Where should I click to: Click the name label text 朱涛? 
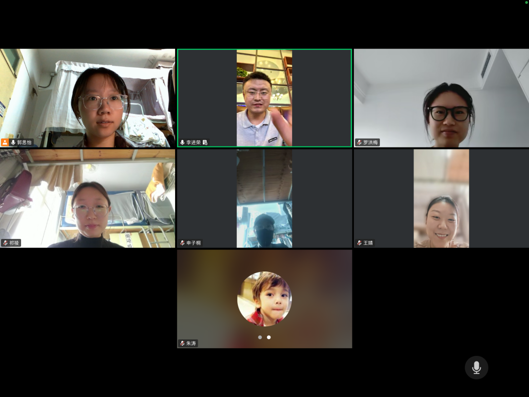click(x=191, y=343)
